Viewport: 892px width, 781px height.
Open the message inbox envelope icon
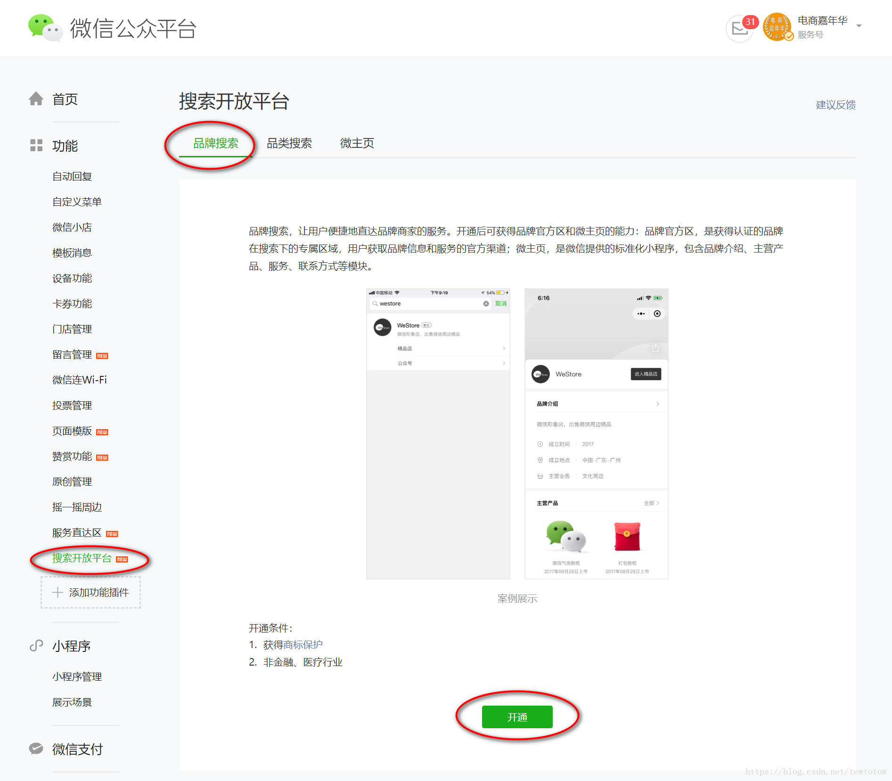click(740, 29)
